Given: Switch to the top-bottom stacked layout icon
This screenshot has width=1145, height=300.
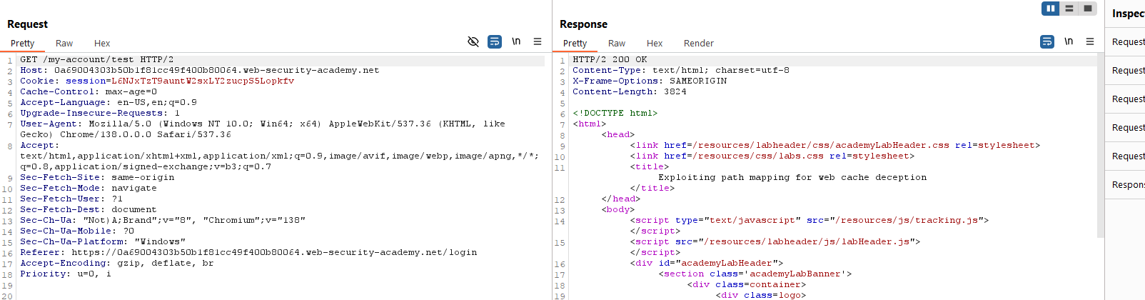Looking at the screenshot, I should pos(1069,9).
